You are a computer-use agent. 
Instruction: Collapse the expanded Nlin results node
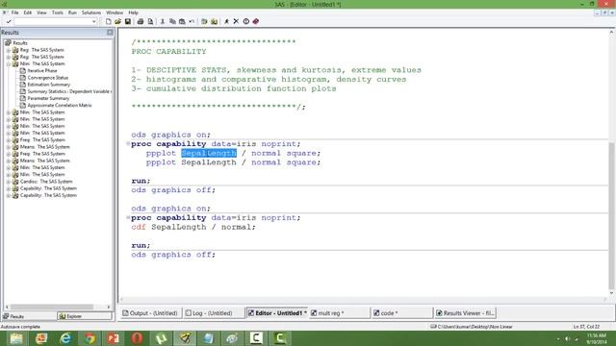(x=9, y=64)
